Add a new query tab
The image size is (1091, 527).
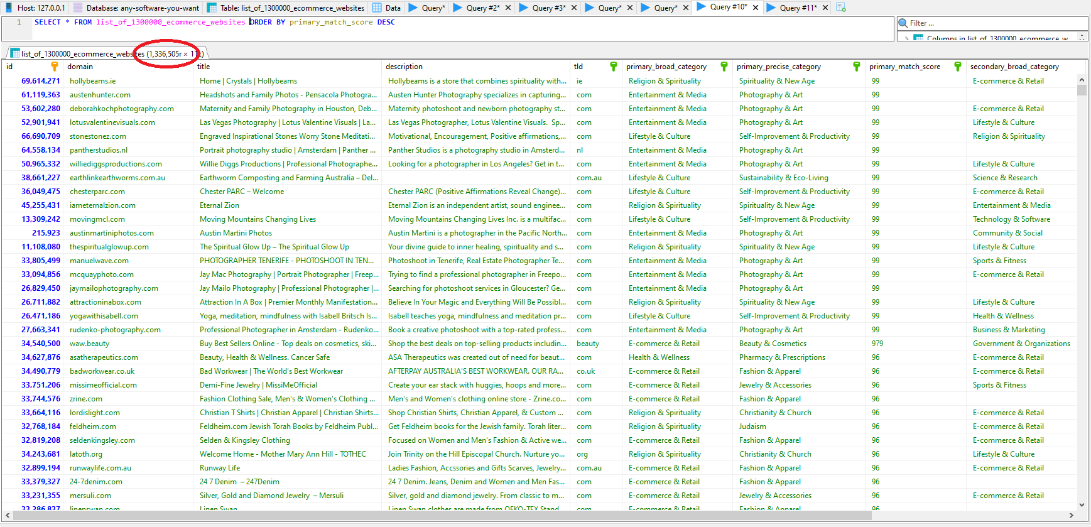841,8
